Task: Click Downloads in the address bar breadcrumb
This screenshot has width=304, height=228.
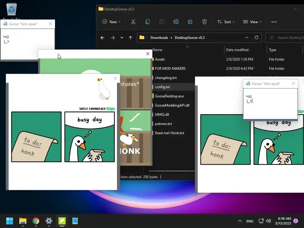Action: pyautogui.click(x=159, y=38)
